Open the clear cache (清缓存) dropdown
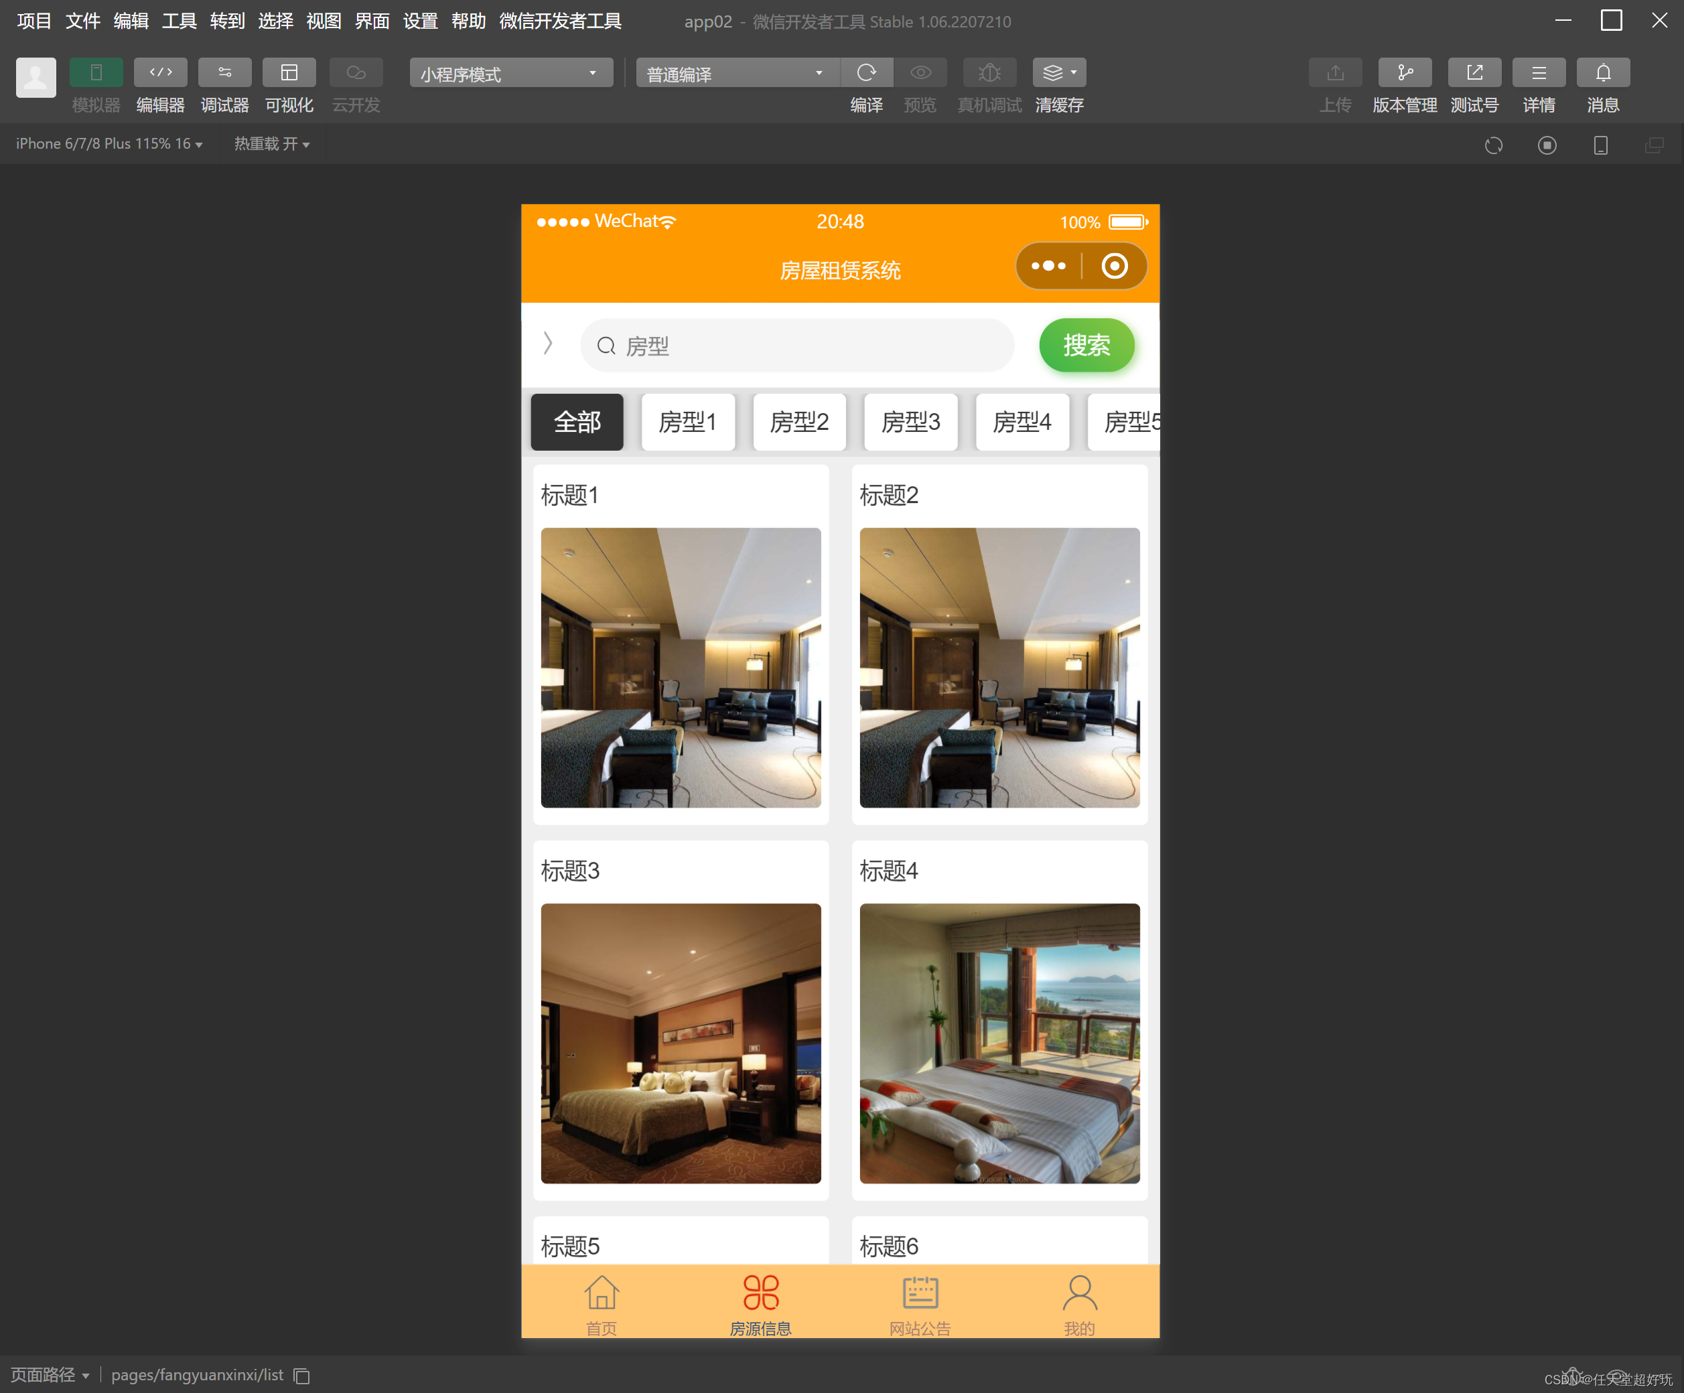 tap(1059, 73)
